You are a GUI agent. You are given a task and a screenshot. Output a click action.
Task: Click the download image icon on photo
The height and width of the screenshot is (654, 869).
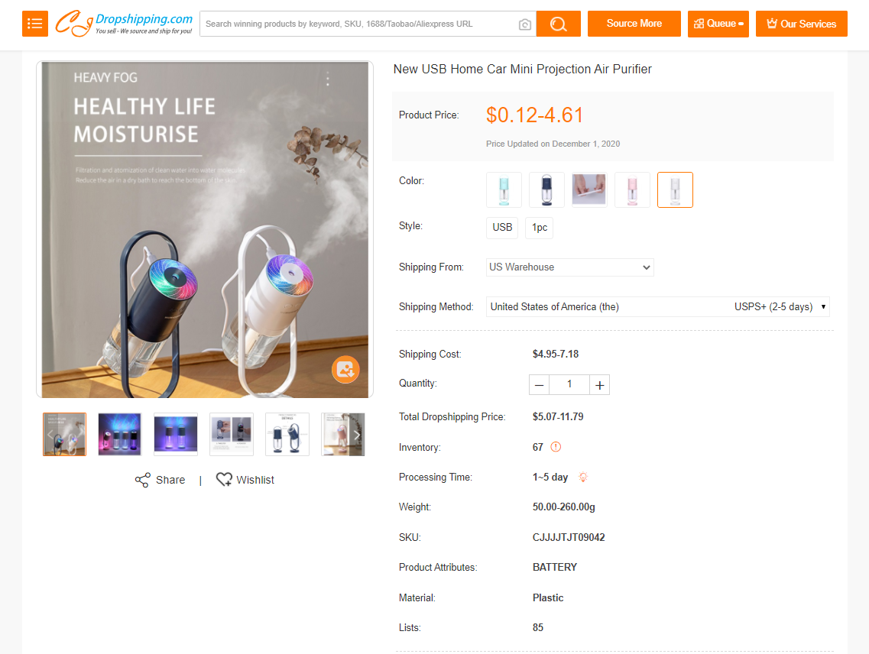(345, 370)
